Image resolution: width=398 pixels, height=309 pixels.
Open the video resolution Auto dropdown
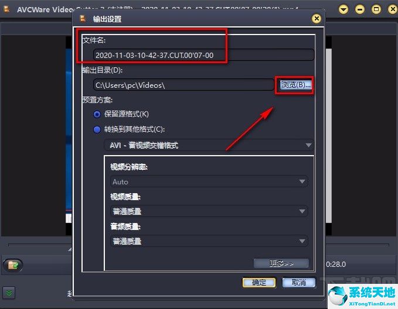(209, 181)
